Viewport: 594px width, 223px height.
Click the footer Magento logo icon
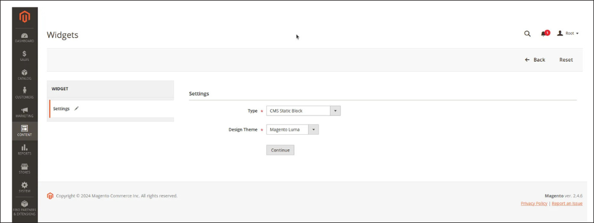pyautogui.click(x=50, y=196)
